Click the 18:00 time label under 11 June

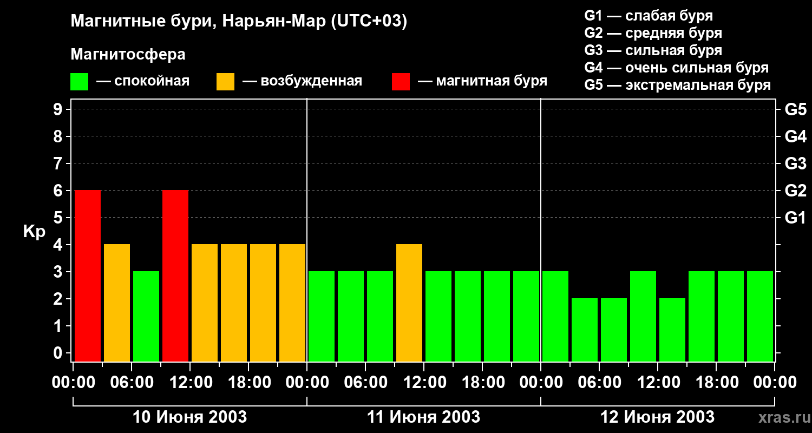pos(482,383)
